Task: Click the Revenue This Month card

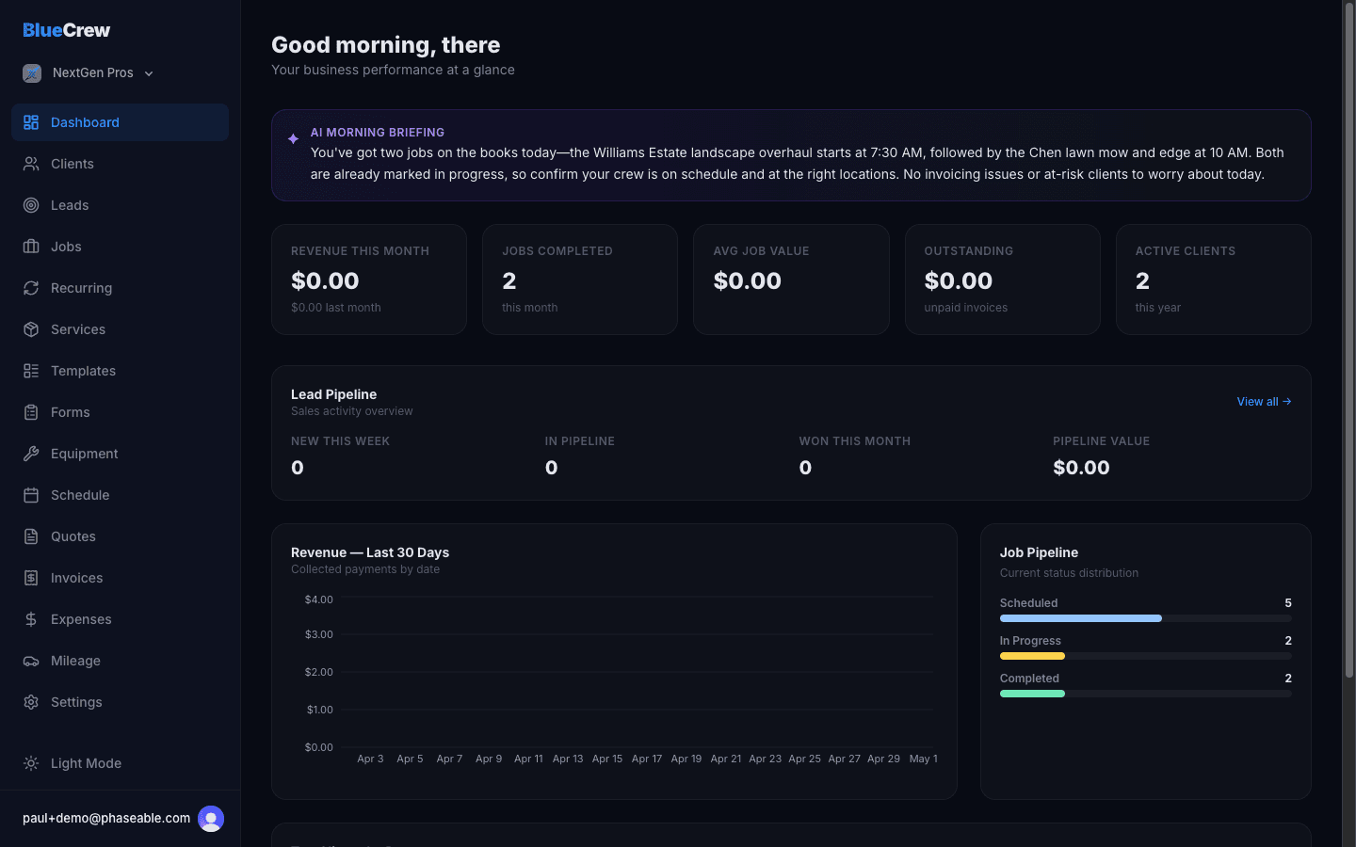Action: click(369, 280)
